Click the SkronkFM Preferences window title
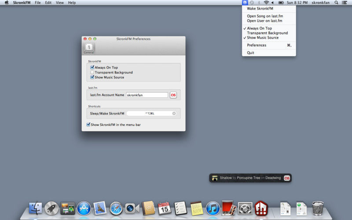352x220 pixels. pos(133,39)
